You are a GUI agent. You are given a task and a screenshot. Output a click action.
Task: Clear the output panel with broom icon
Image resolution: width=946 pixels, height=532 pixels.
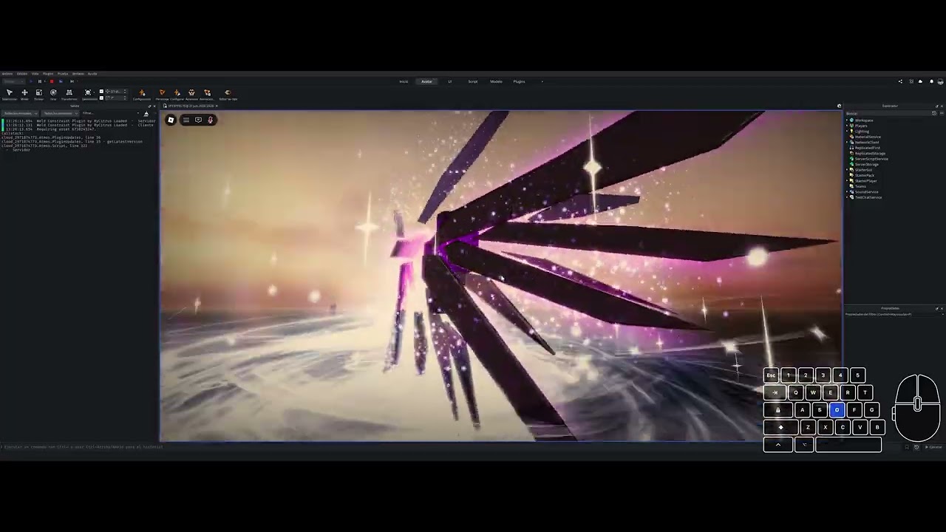(146, 114)
